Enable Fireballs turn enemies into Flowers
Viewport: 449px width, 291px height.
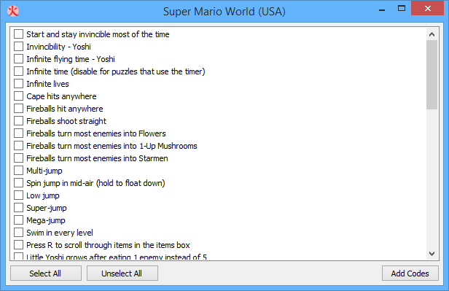point(19,133)
